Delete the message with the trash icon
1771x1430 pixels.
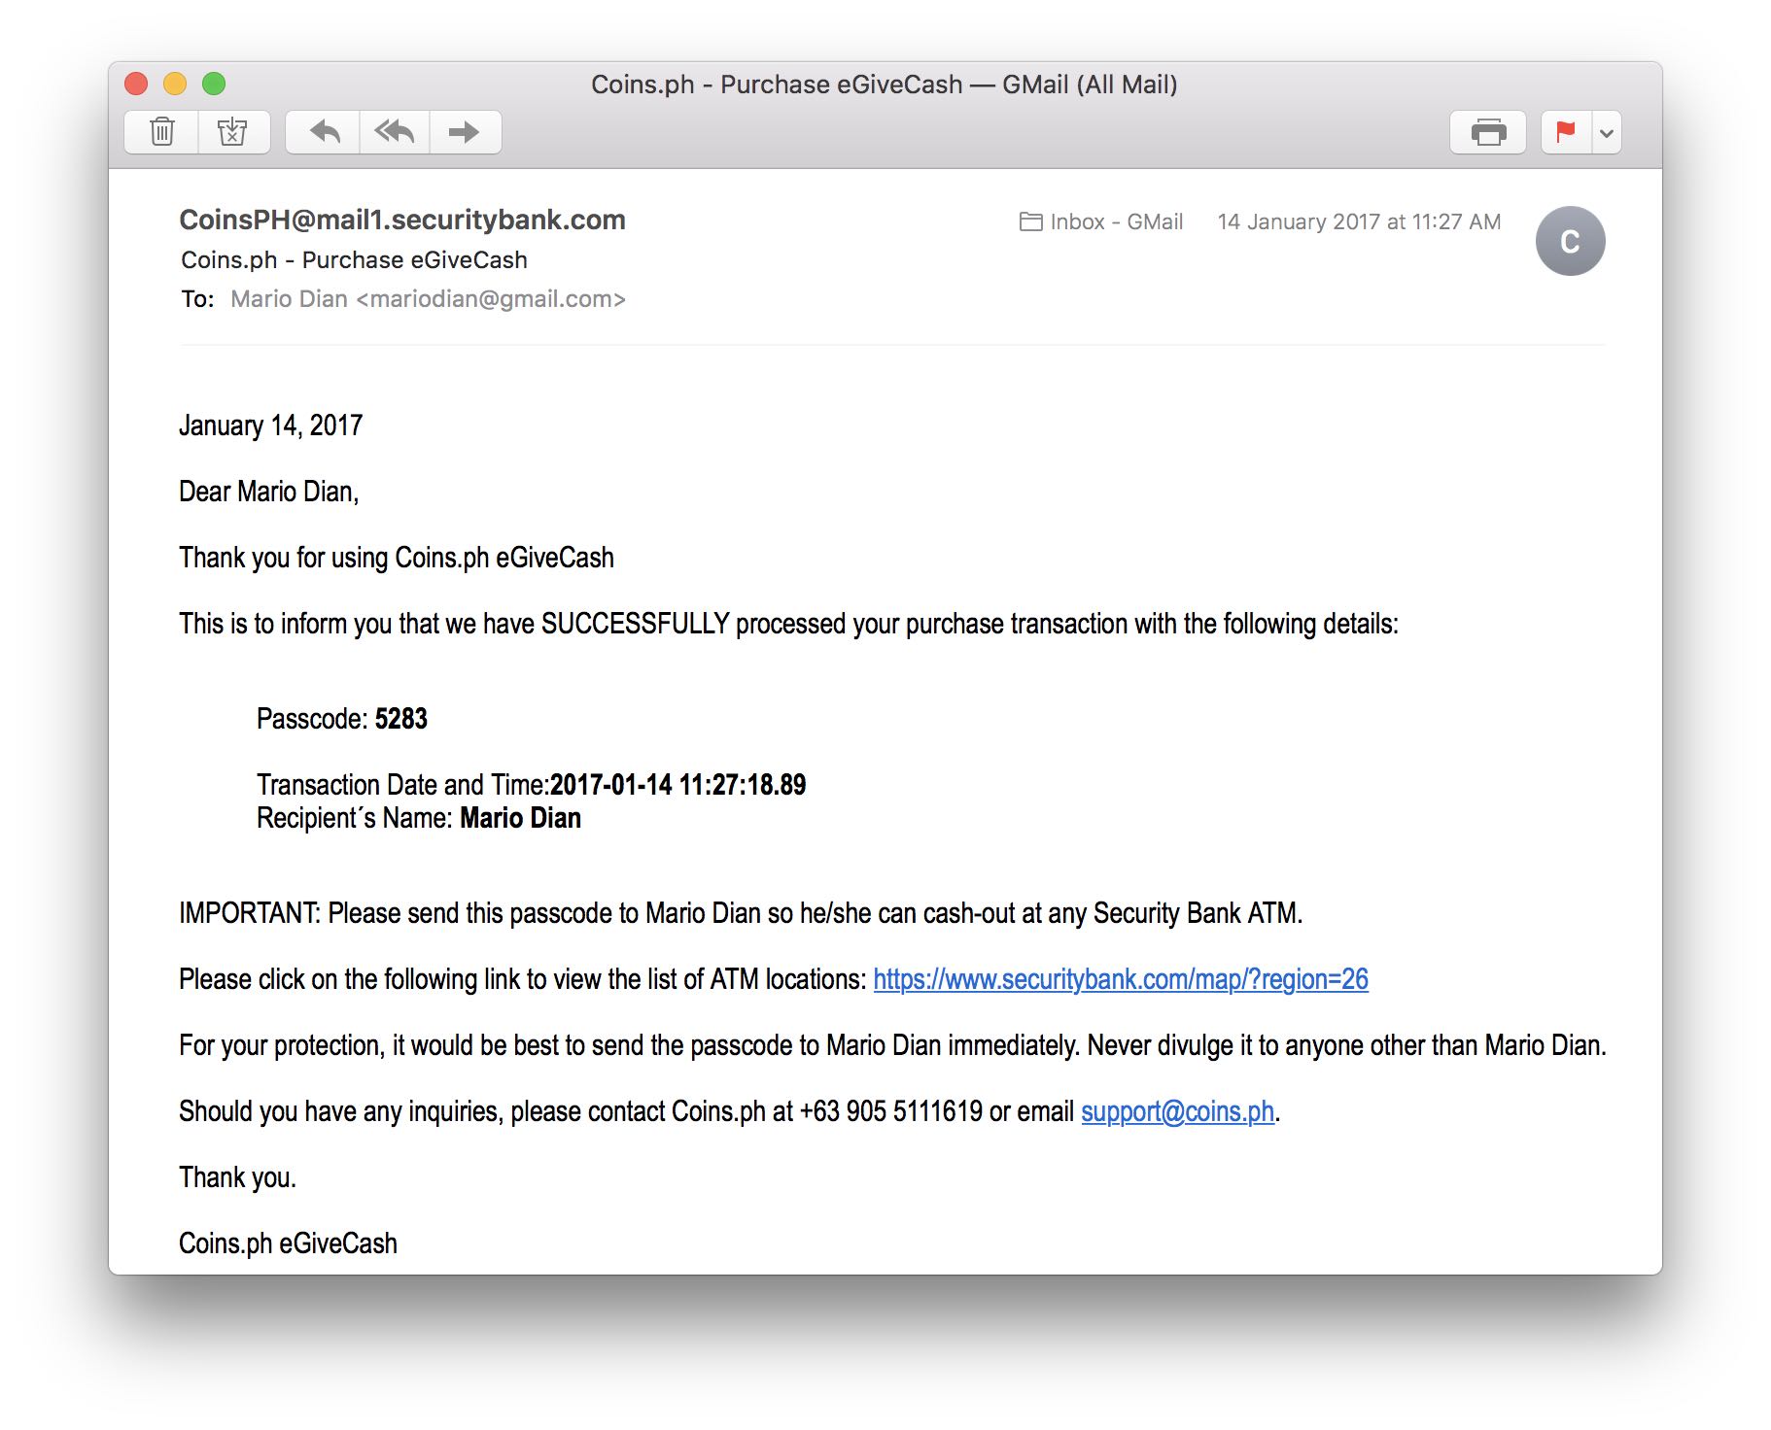coord(162,131)
